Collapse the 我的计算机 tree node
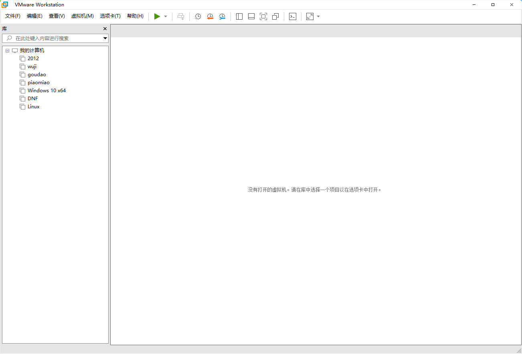Image resolution: width=522 pixels, height=354 pixels. click(x=7, y=51)
